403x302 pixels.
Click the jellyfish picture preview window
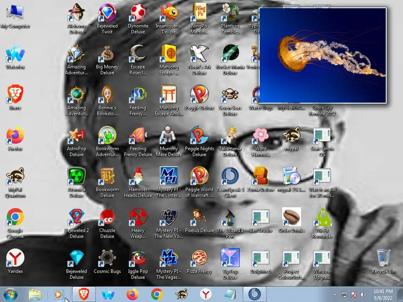323,55
